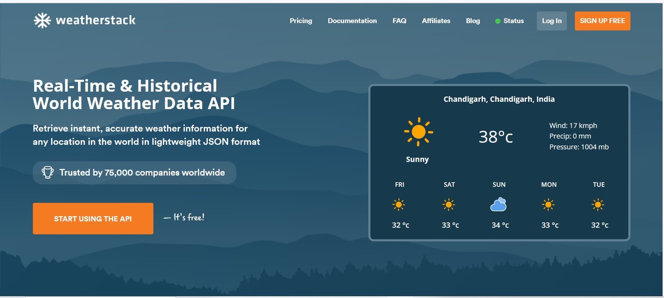Open the Affiliates link in navigation
This screenshot has width=664, height=298.
coord(436,21)
